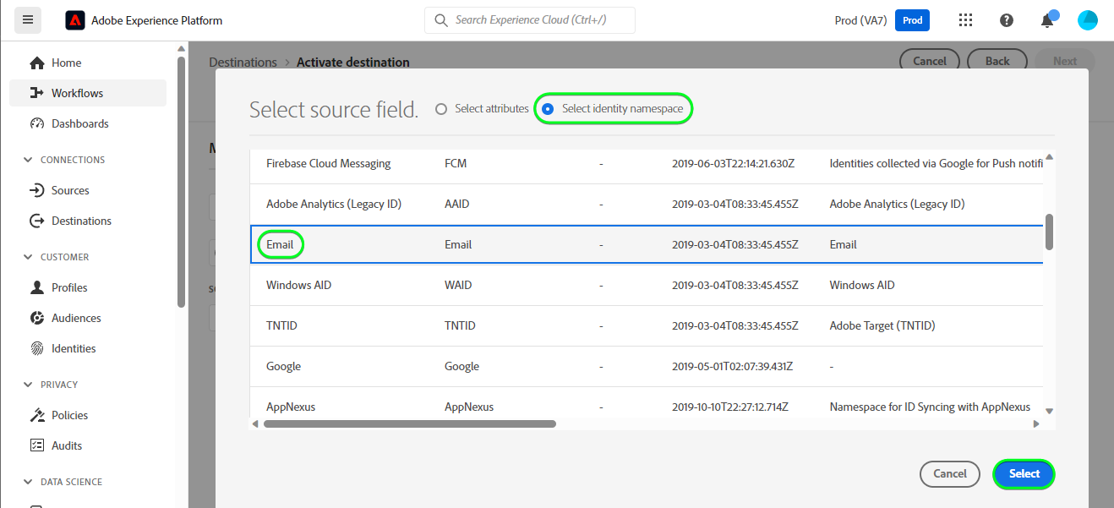Choose the Select identity namespace radio button
This screenshot has height=508, width=1114.
coord(548,109)
